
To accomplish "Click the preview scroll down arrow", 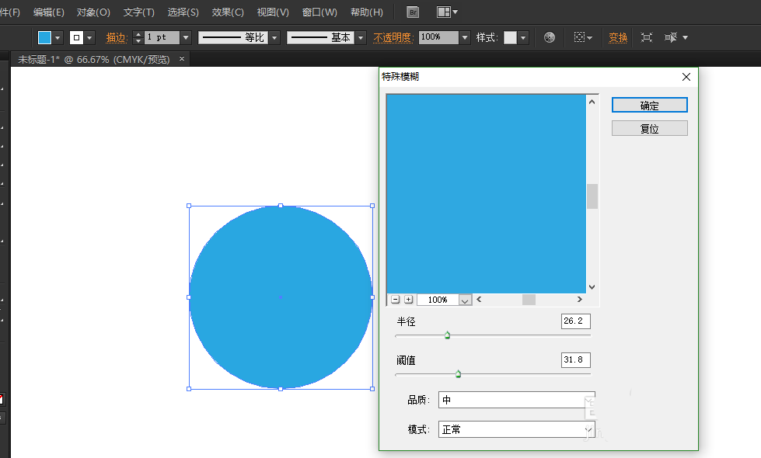I will pyautogui.click(x=592, y=287).
